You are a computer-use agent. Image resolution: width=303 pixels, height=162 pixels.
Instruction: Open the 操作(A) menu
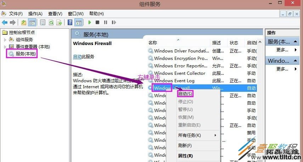point(35,14)
